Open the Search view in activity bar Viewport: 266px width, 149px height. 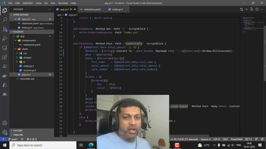point(5,19)
